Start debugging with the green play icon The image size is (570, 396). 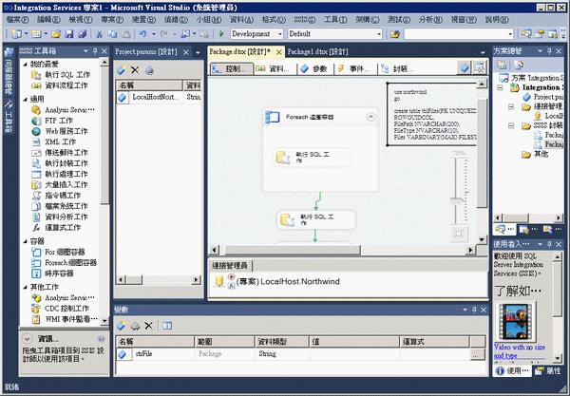[221, 34]
